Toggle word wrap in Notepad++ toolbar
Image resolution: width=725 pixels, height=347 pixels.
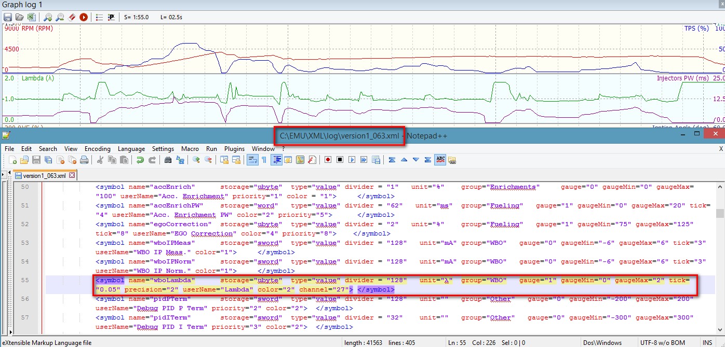pyautogui.click(x=252, y=160)
